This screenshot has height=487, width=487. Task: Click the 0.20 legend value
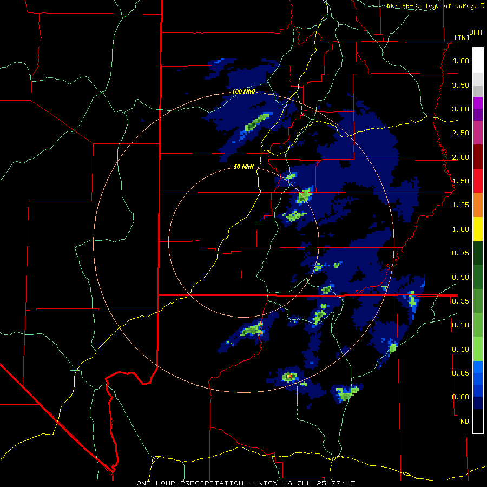(460, 325)
